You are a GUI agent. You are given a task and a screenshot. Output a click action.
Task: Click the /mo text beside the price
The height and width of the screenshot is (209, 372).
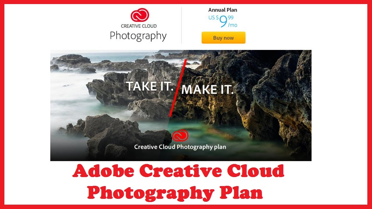pyautogui.click(x=233, y=25)
